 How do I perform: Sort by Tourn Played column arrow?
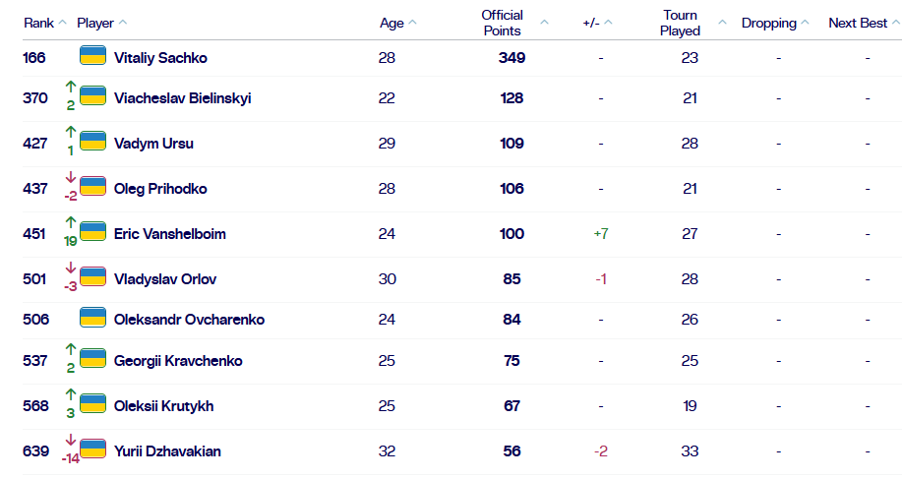click(x=722, y=23)
